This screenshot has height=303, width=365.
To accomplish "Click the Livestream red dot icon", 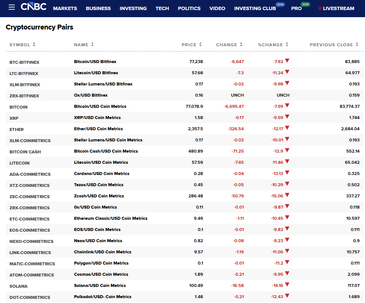I will (320, 9).
